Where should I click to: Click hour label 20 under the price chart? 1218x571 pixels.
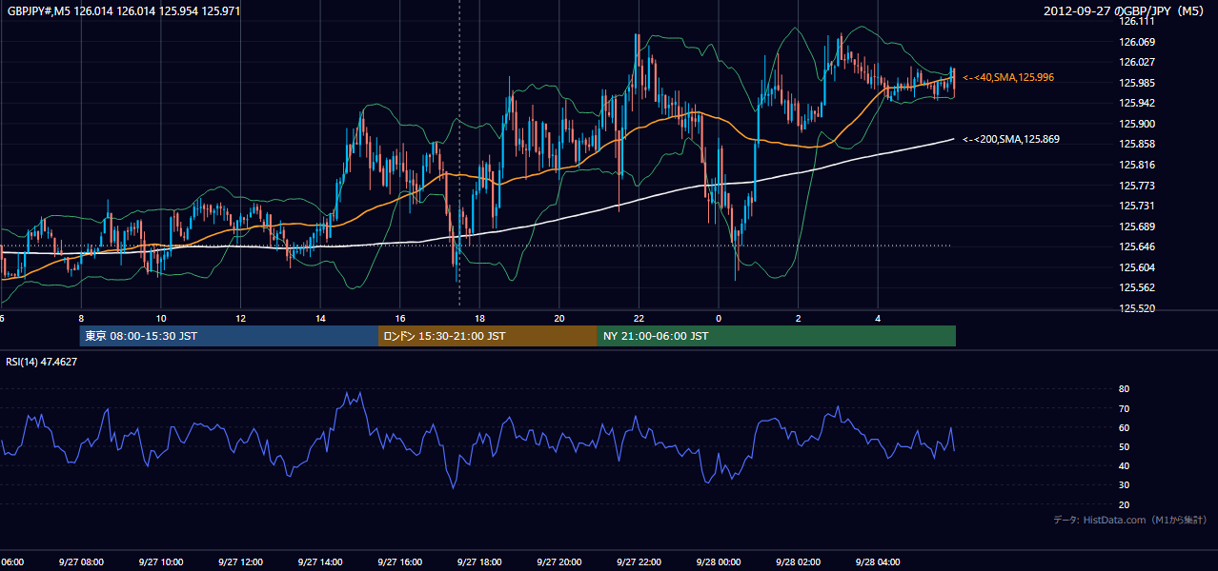tap(559, 319)
